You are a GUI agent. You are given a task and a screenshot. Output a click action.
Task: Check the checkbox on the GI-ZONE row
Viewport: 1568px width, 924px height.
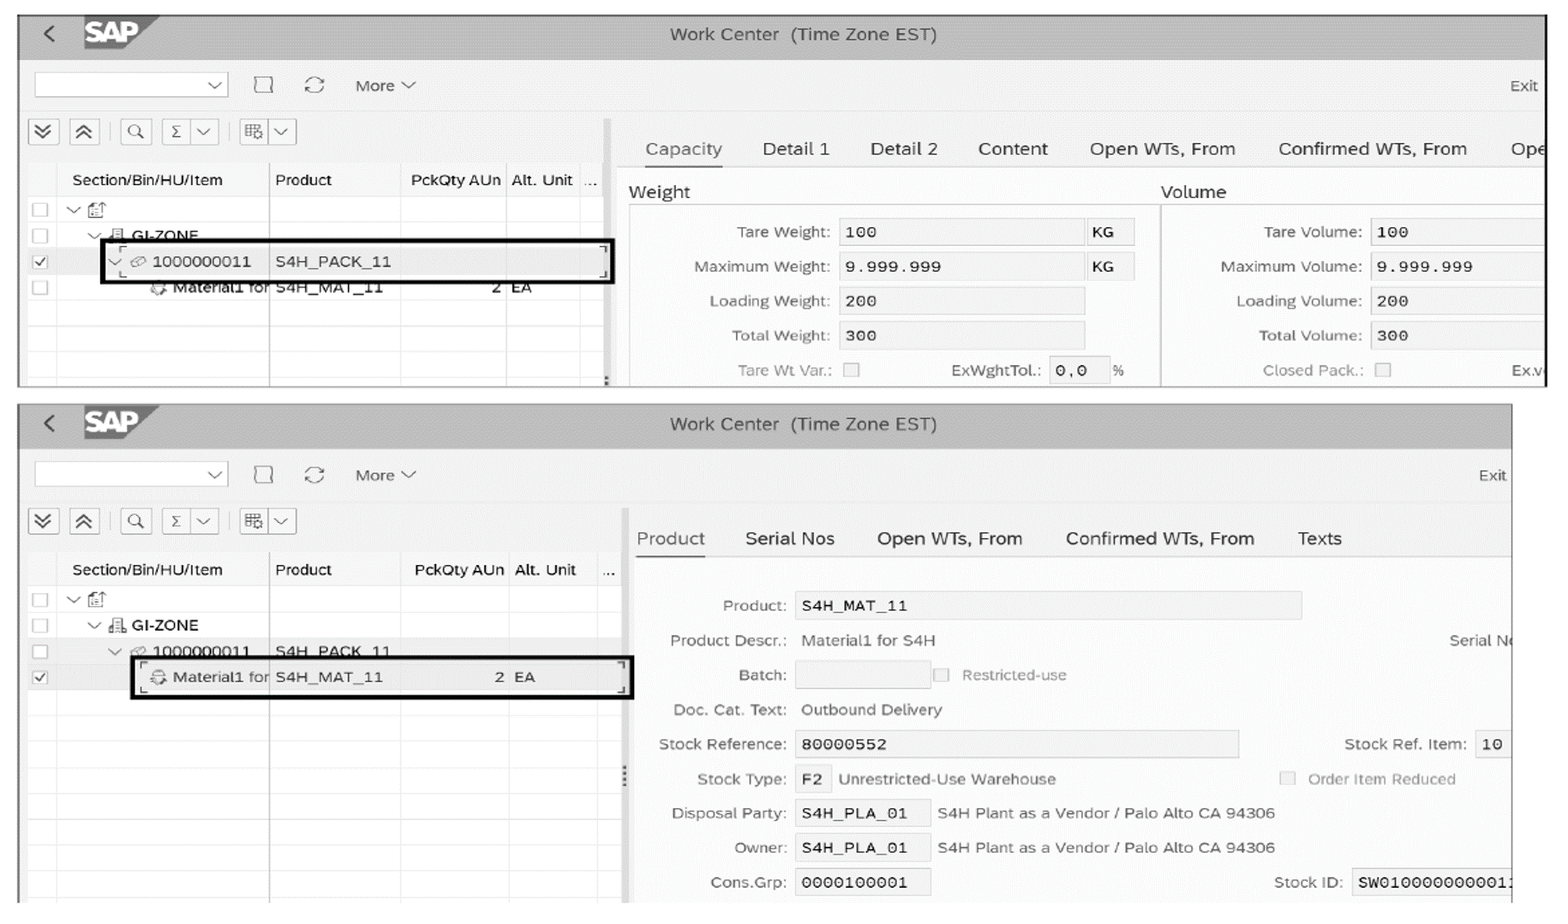click(40, 235)
